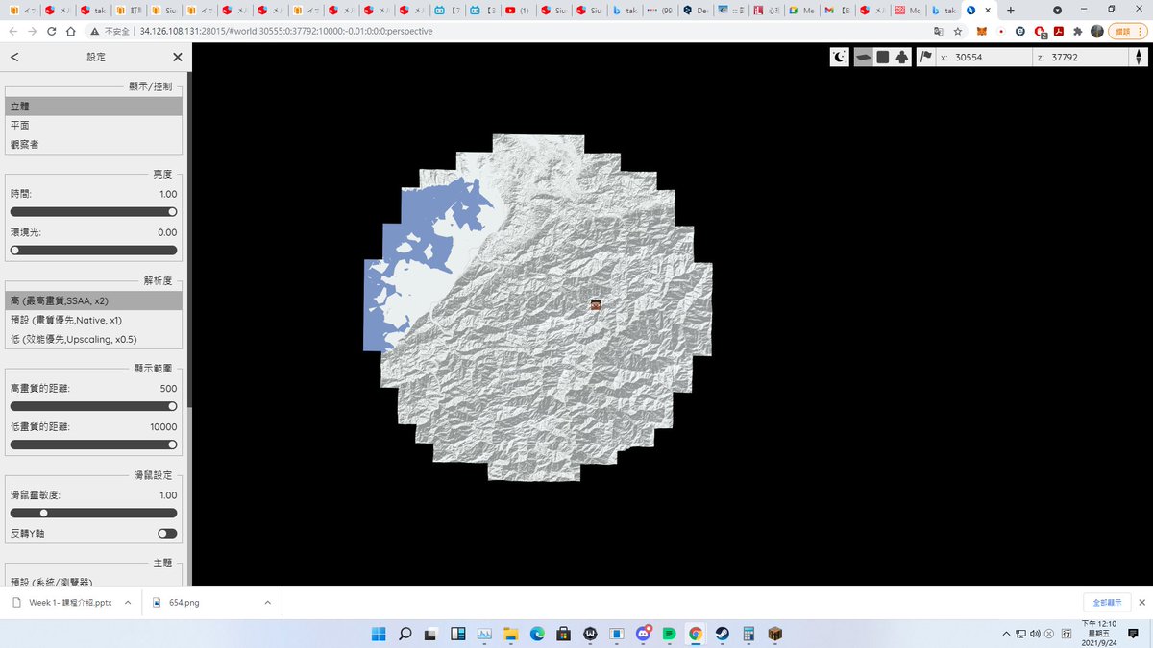Screen dimensions: 1153x648
Task: Open the Chrome tab search dropdown
Action: point(1058,10)
